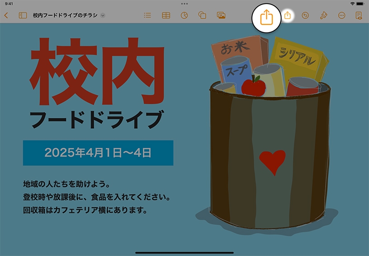Viewport: 369px width, 256px height.
Task: Select the blue date box 2025年4月1日〜4日
Action: pos(98,153)
